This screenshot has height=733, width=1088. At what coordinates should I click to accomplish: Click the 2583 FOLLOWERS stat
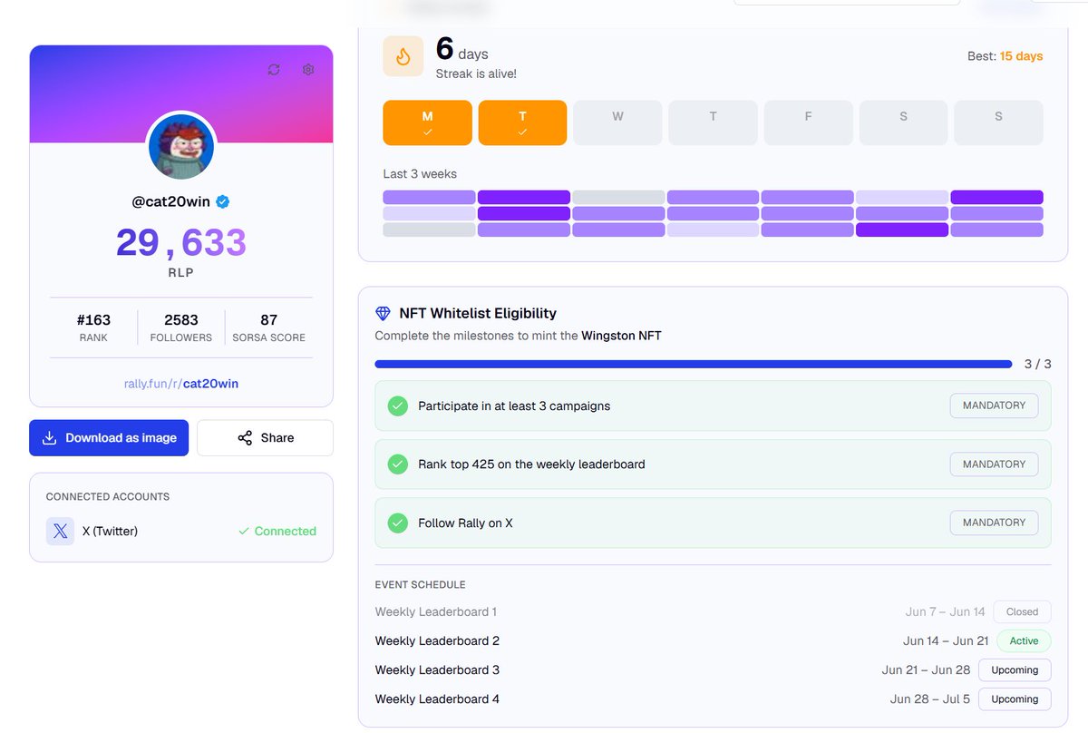click(x=181, y=327)
